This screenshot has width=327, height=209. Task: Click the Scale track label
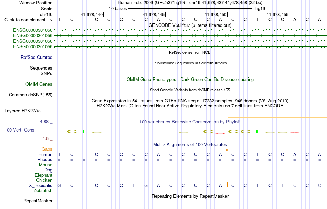pos(46,9)
